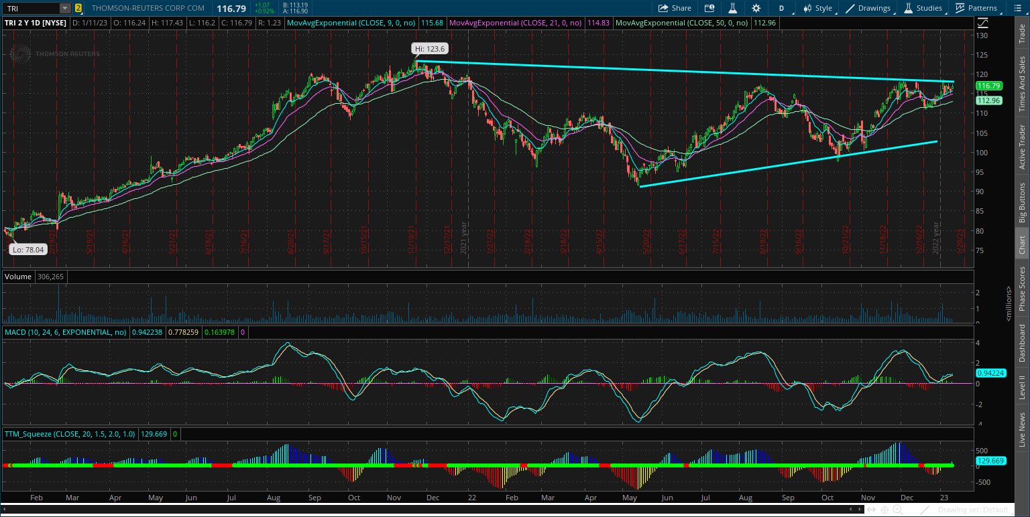Click the Lo: 78.04 price bubble
Screen dimensions: 1030x517
click(x=29, y=248)
